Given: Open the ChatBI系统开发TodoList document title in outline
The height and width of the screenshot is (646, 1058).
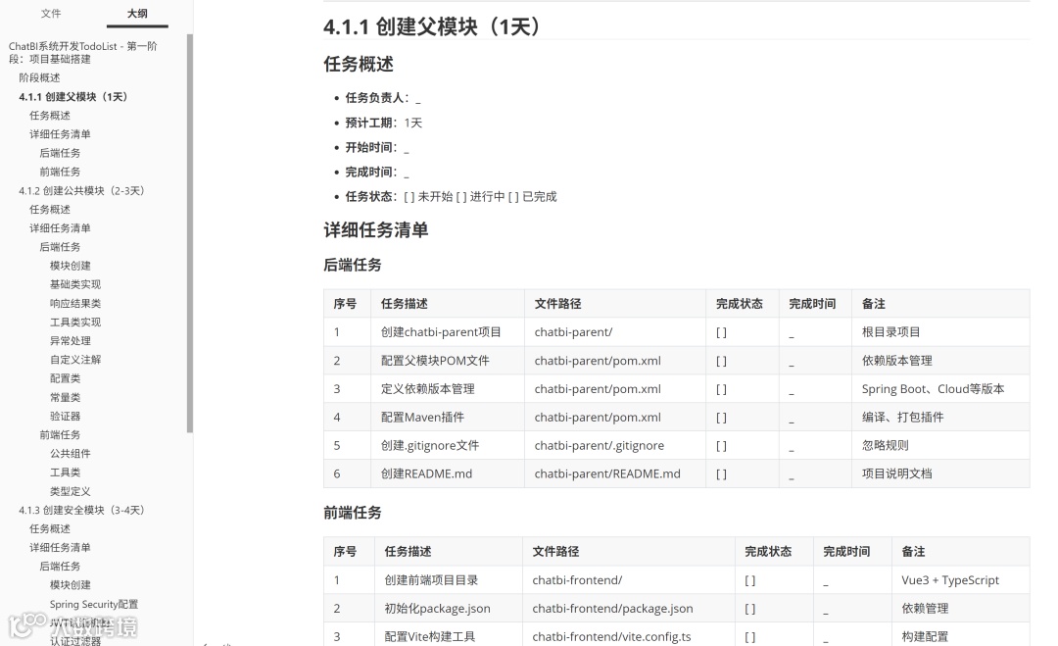Looking at the screenshot, I should 83,53.
